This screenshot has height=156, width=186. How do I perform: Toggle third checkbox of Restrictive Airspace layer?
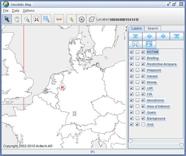click(x=143, y=64)
